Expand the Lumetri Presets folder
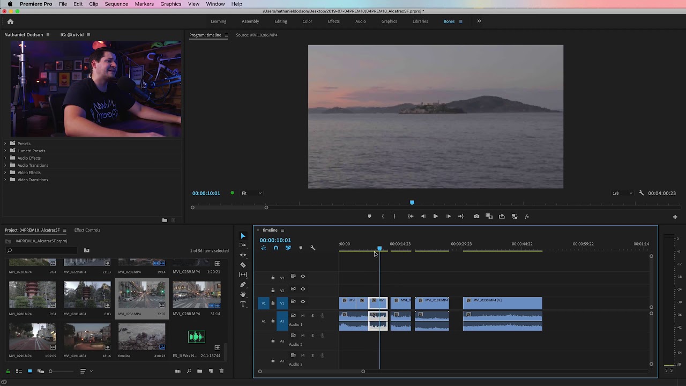This screenshot has width=686, height=386. coord(5,151)
